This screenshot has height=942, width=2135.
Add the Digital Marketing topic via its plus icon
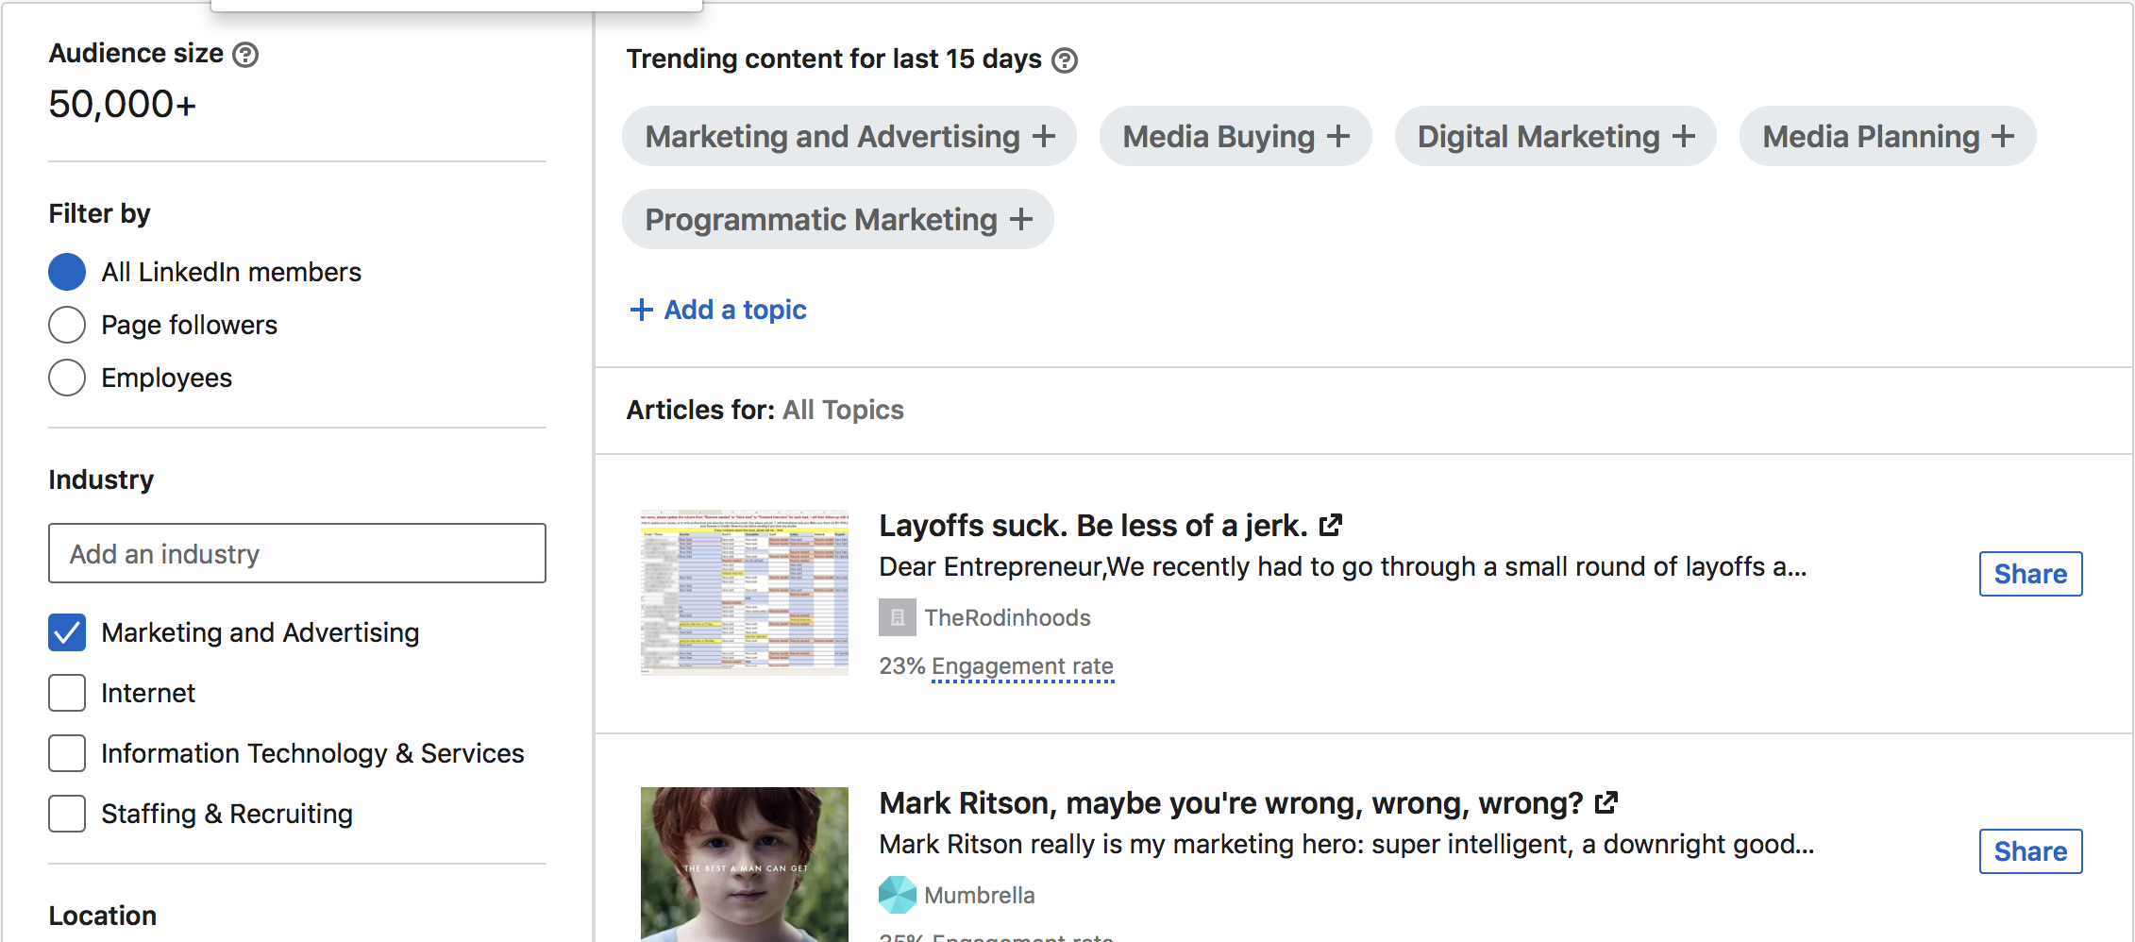tap(1686, 136)
